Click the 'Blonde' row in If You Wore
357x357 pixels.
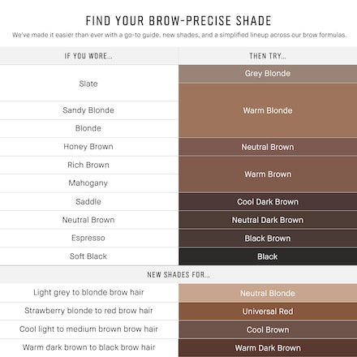[88, 128]
